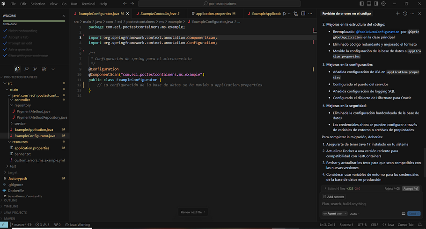Expand the service folder
Viewport: 426px width, 229px height.
(x=20, y=123)
